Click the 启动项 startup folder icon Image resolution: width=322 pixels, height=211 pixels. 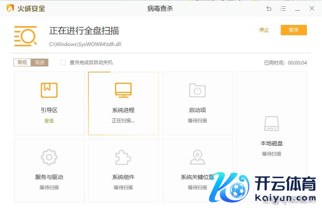197,90
